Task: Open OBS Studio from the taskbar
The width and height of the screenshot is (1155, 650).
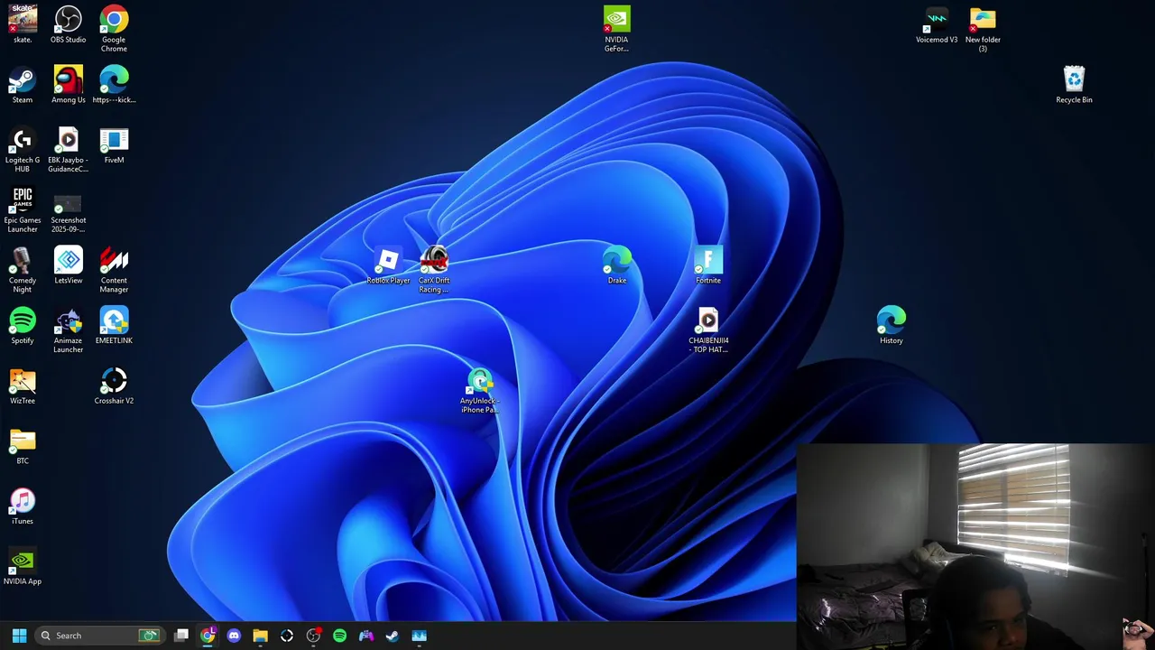Action: (x=313, y=636)
